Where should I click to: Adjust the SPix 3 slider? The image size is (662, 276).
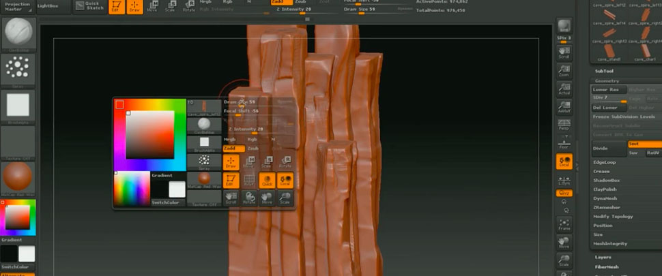(564, 38)
